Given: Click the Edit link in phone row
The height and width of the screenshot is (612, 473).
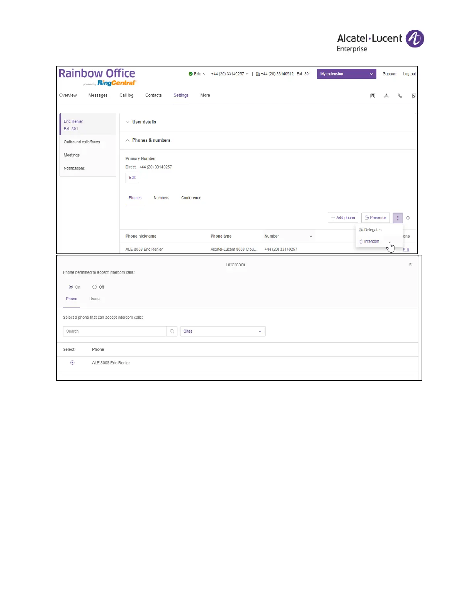Looking at the screenshot, I should 406,250.
